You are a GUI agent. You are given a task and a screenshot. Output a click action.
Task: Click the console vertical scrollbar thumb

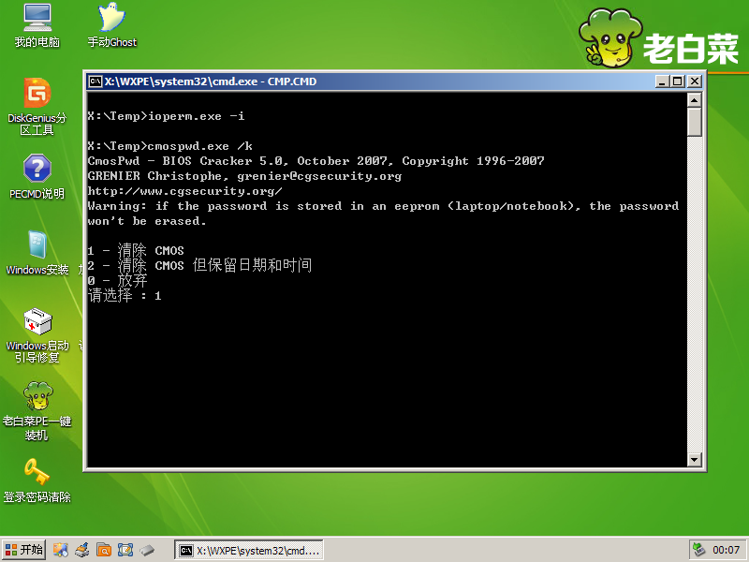(x=694, y=122)
